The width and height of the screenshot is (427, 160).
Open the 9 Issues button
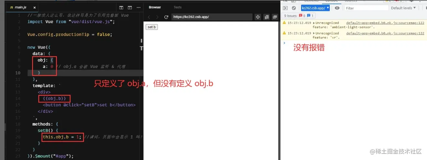pyautogui.click(x=298, y=15)
